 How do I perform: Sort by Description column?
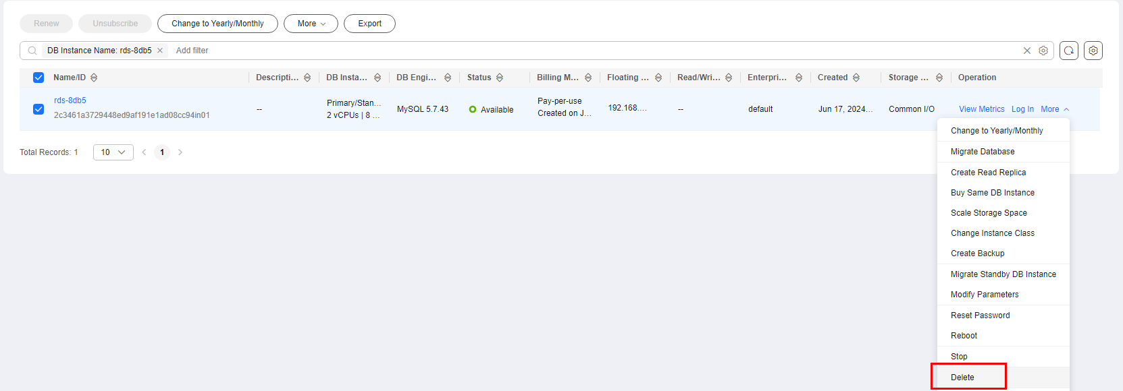pyautogui.click(x=307, y=78)
